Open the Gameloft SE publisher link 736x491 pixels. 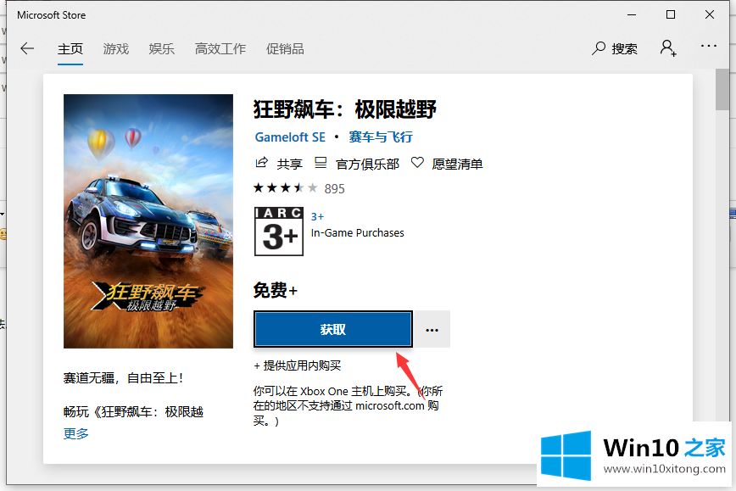coord(289,137)
